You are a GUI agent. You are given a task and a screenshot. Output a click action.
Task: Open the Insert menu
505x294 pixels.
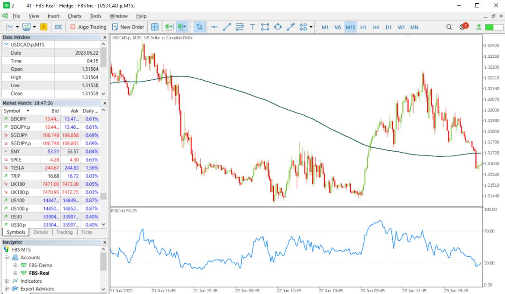53,16
